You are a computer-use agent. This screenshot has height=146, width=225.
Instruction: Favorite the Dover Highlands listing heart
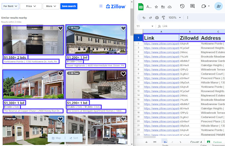[123, 28]
